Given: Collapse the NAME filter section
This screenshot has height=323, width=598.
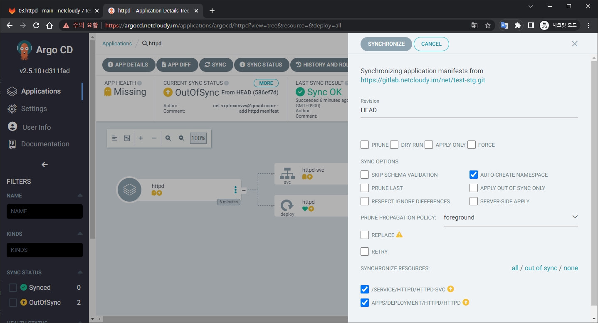Looking at the screenshot, I should [80, 195].
